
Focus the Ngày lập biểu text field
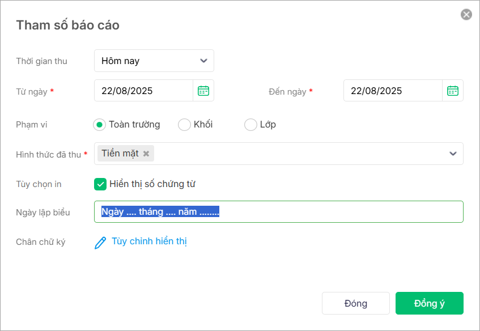click(340, 212)
